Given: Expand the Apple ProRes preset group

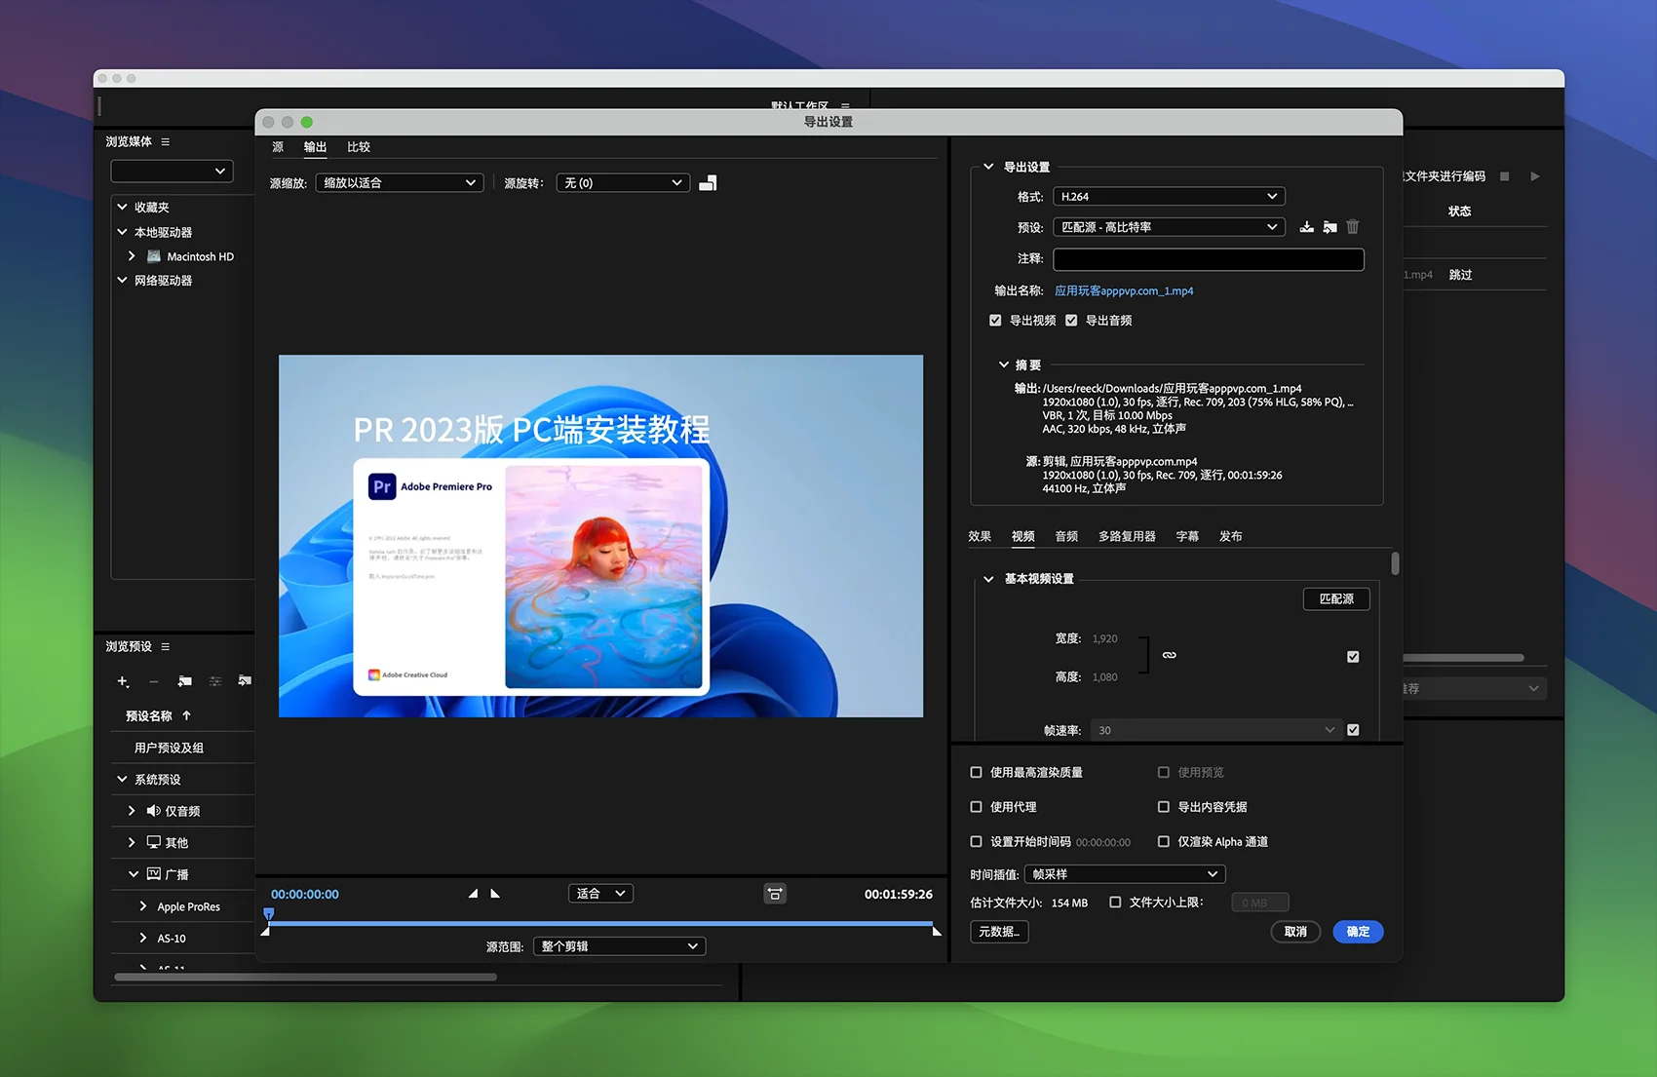Looking at the screenshot, I should (143, 906).
